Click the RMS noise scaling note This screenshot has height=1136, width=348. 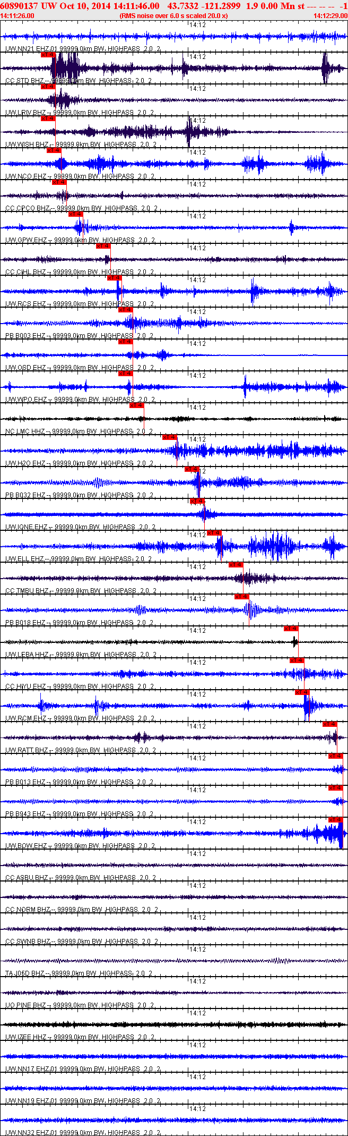174,16
